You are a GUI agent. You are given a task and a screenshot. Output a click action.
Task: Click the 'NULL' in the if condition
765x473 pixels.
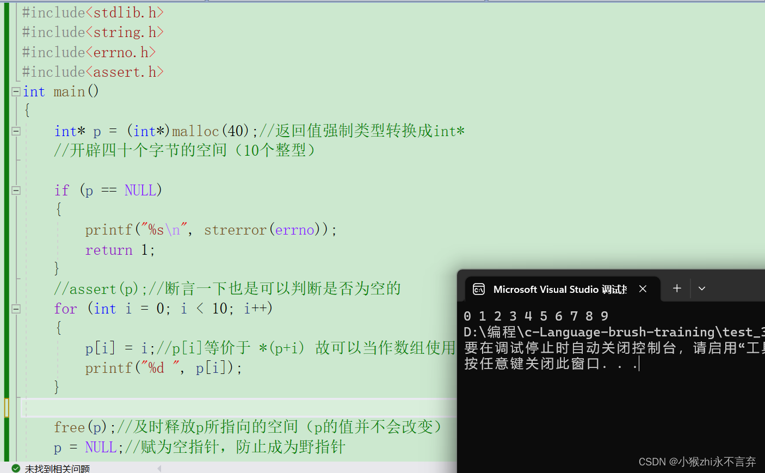coord(140,191)
